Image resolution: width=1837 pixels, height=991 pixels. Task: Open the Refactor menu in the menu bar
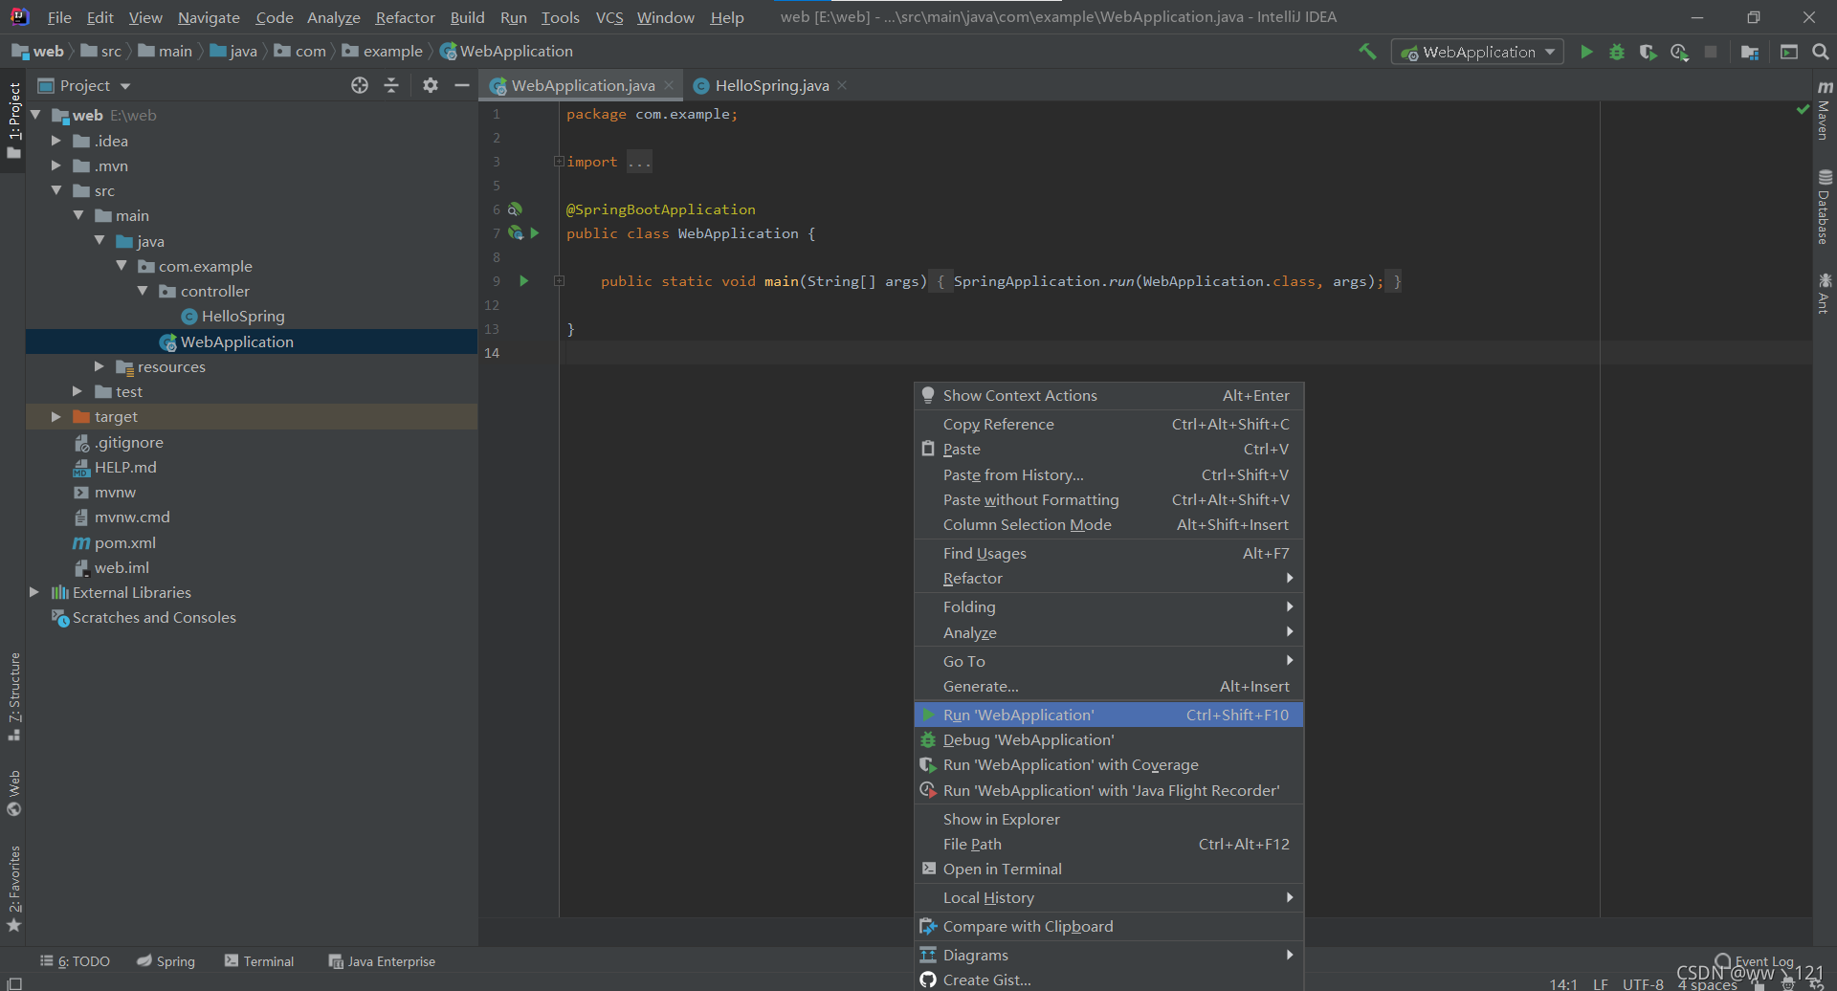[405, 17]
